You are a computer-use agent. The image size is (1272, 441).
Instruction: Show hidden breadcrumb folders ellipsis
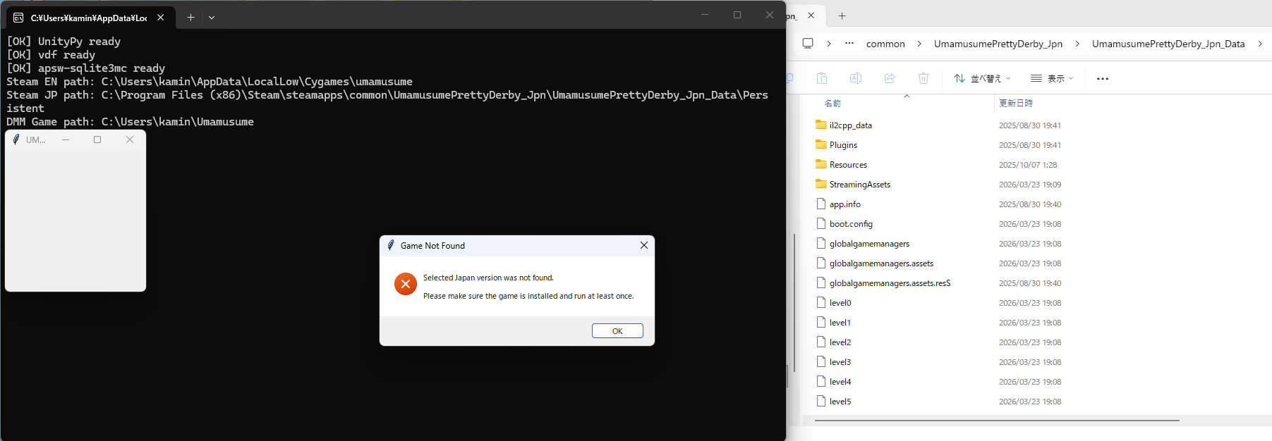(849, 44)
